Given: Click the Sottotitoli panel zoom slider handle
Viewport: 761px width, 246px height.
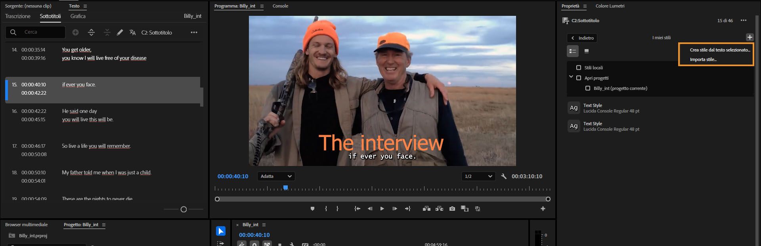Looking at the screenshot, I should [184, 210].
